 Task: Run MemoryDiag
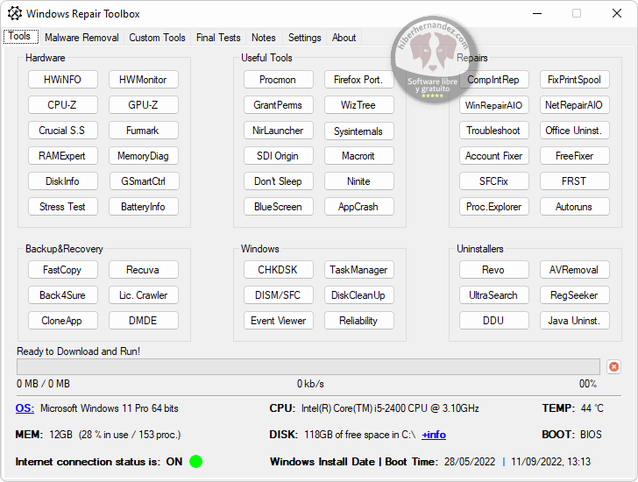tap(143, 156)
